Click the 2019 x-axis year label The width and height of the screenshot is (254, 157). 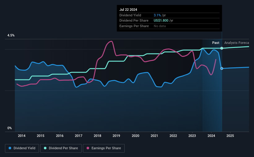click(116, 136)
